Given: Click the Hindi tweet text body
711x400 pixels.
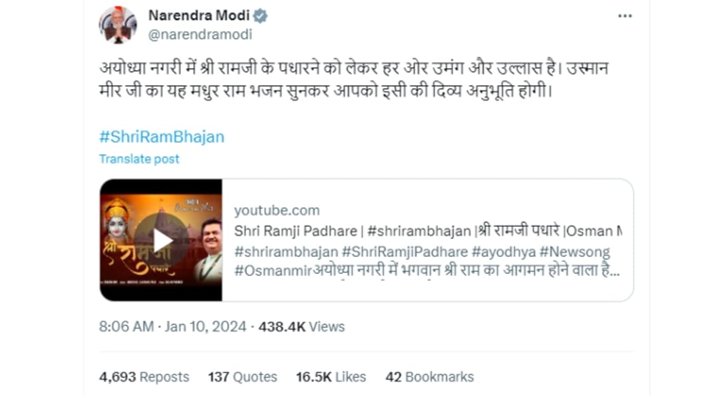Looking at the screenshot, I should [x=354, y=79].
